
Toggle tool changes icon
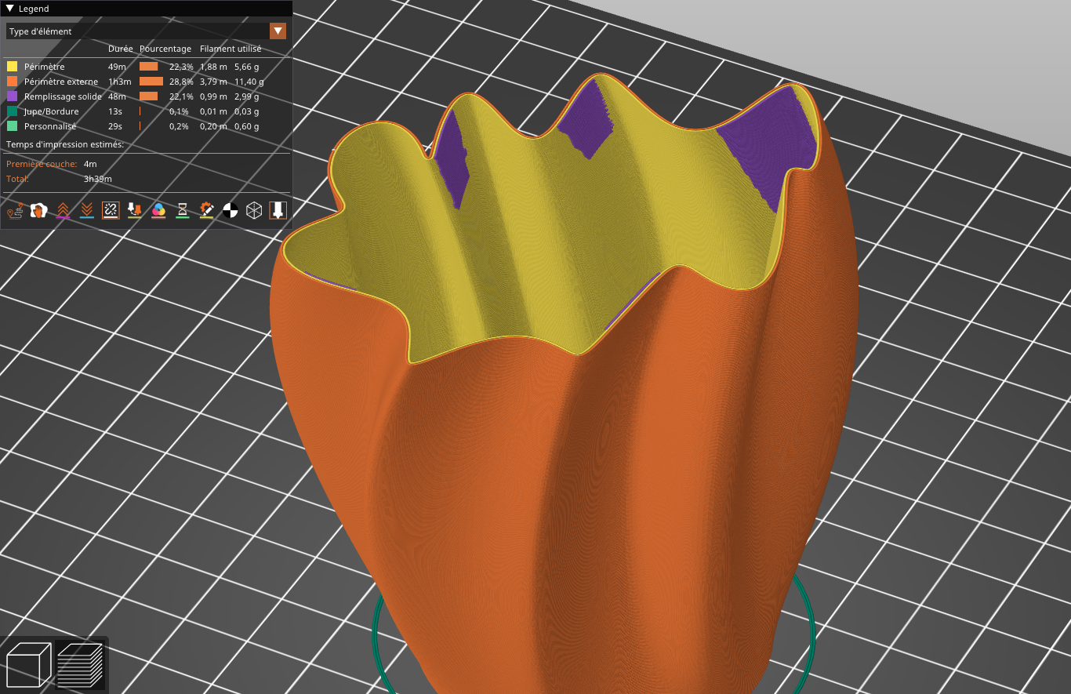pos(135,210)
